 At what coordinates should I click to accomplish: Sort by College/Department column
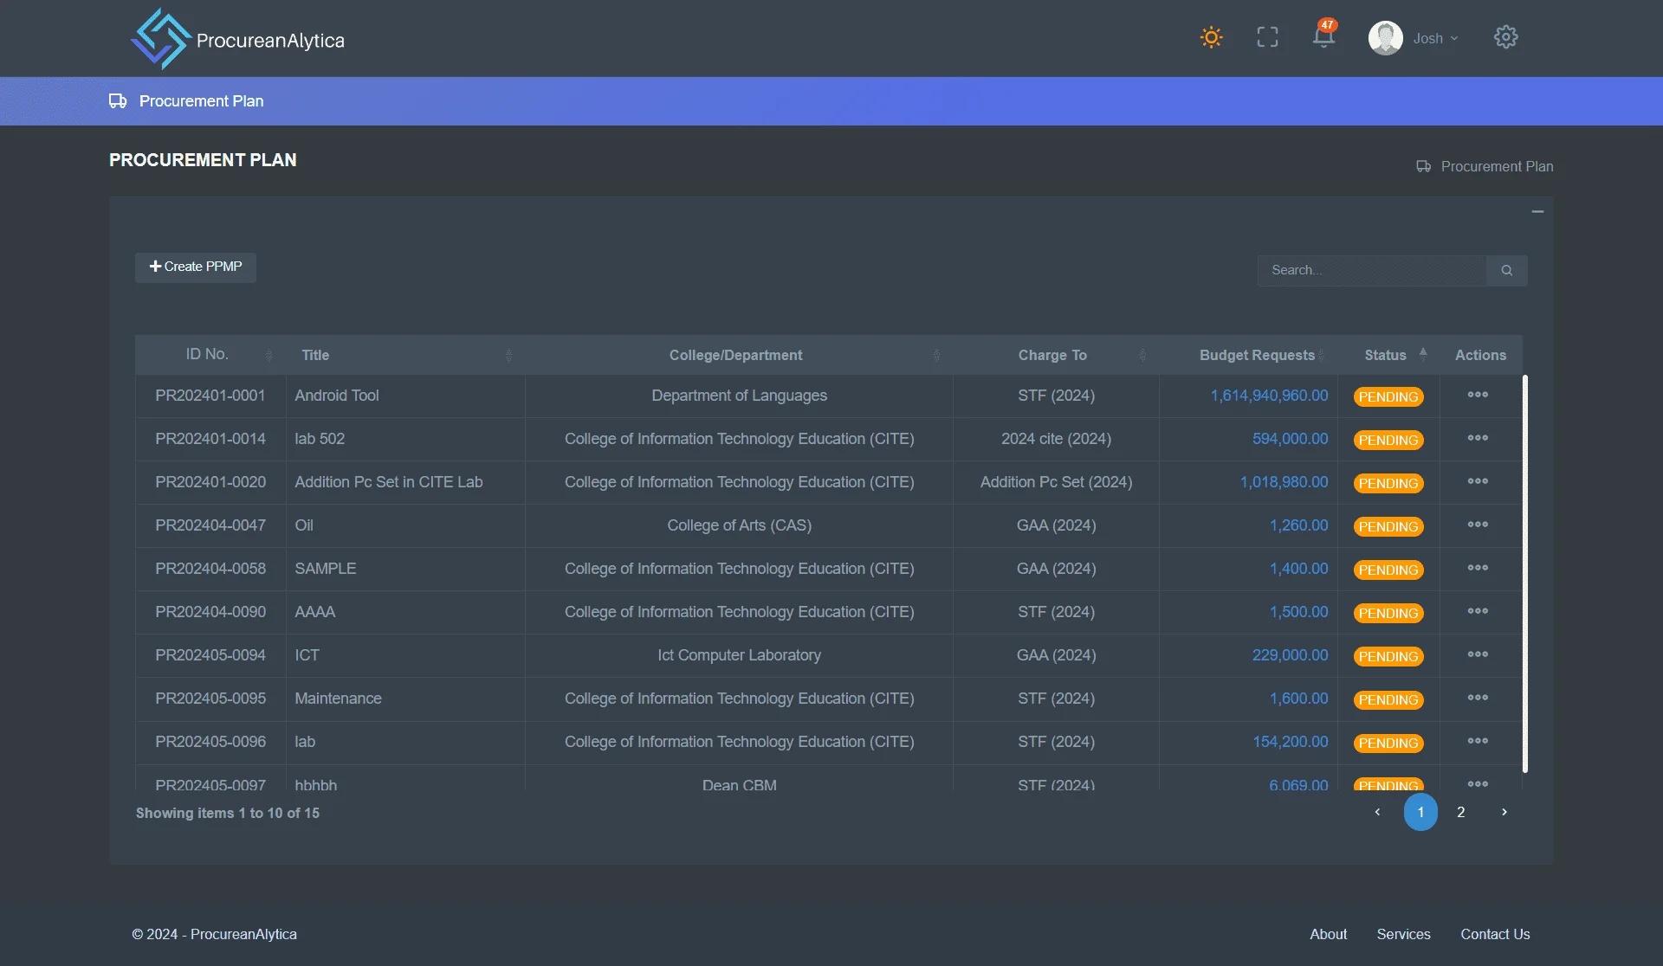pos(738,355)
